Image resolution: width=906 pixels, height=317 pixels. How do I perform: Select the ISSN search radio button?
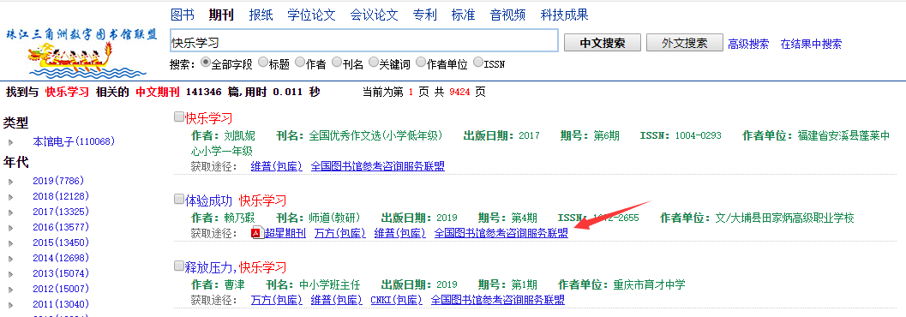click(477, 62)
